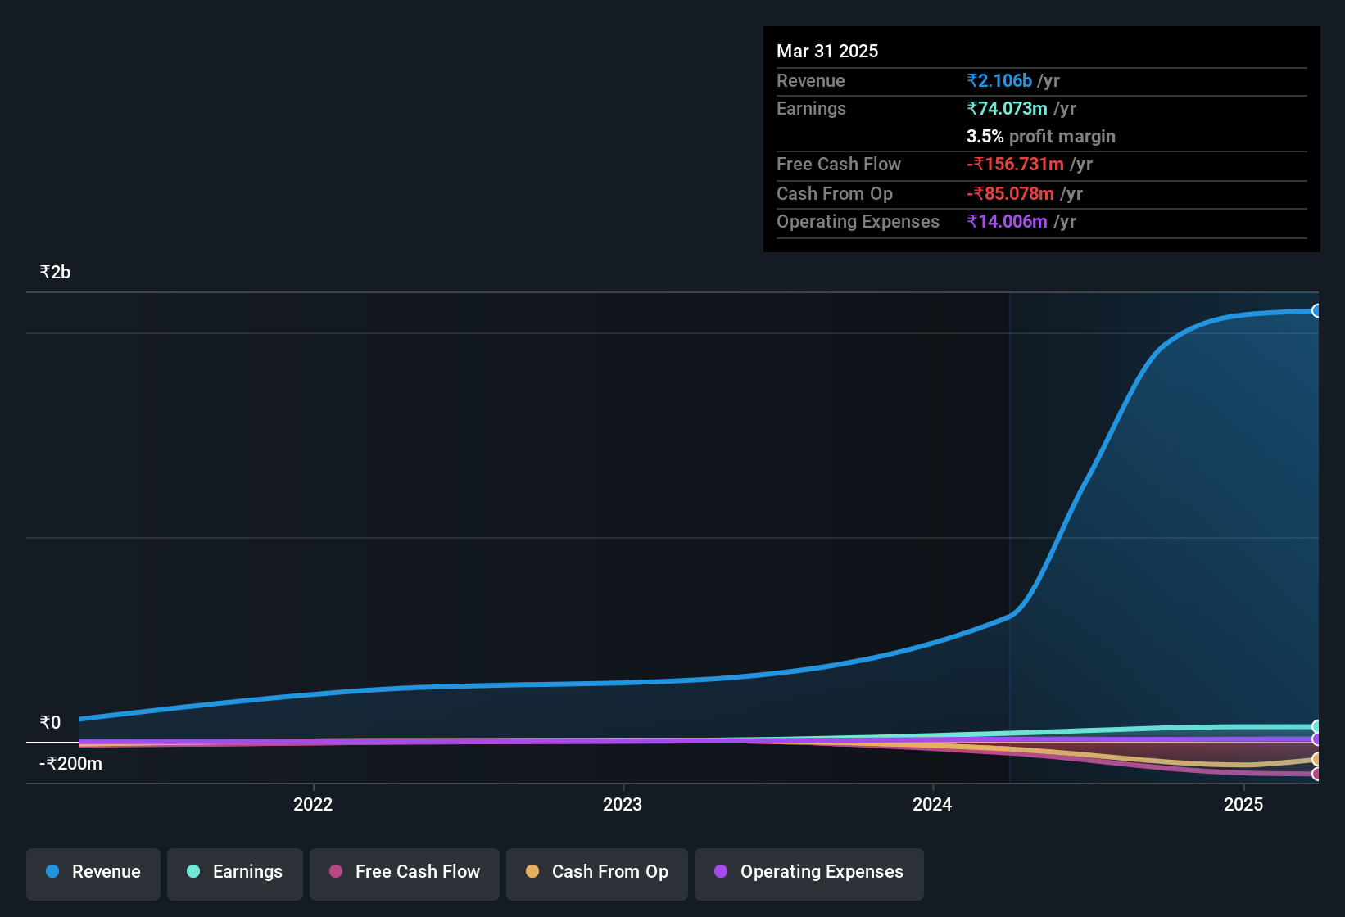Viewport: 1345px width, 917px height.
Task: Click the ₹0 y-axis label
Action: 51,723
